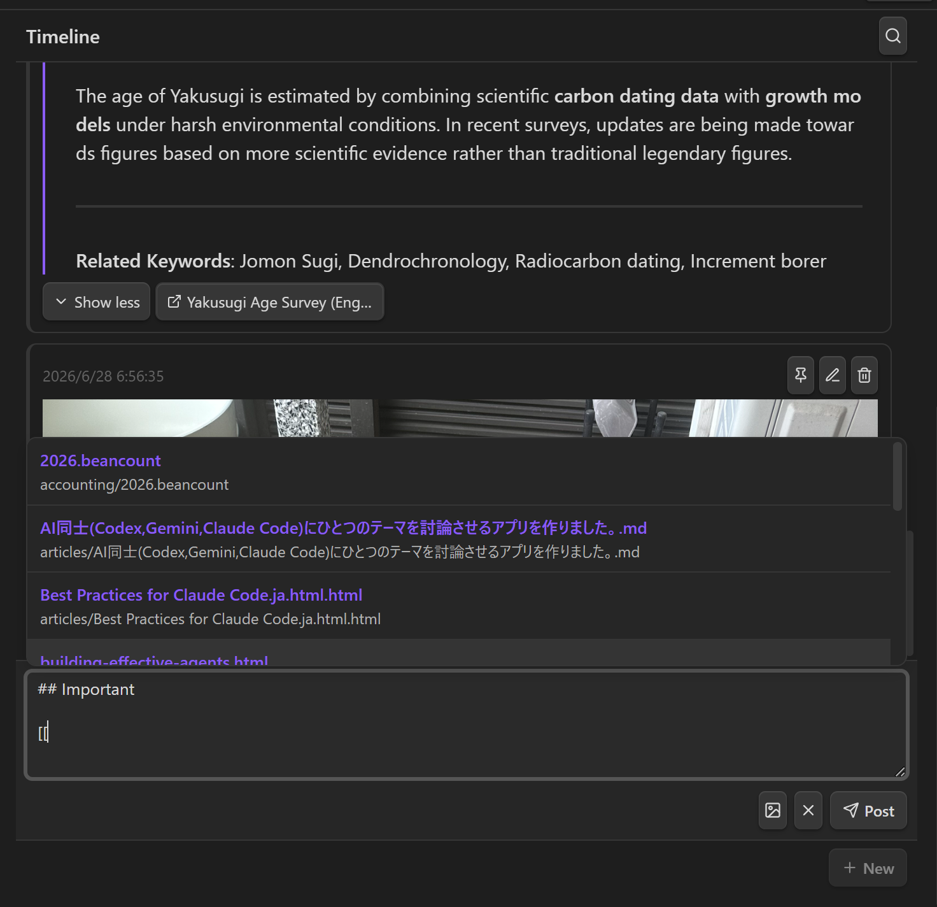
Task: Create a new entry with New button
Action: tap(868, 868)
